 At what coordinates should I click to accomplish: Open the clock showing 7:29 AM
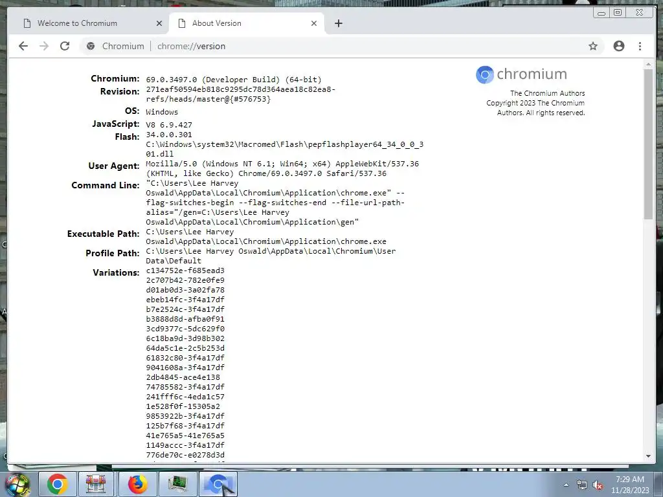pyautogui.click(x=629, y=484)
